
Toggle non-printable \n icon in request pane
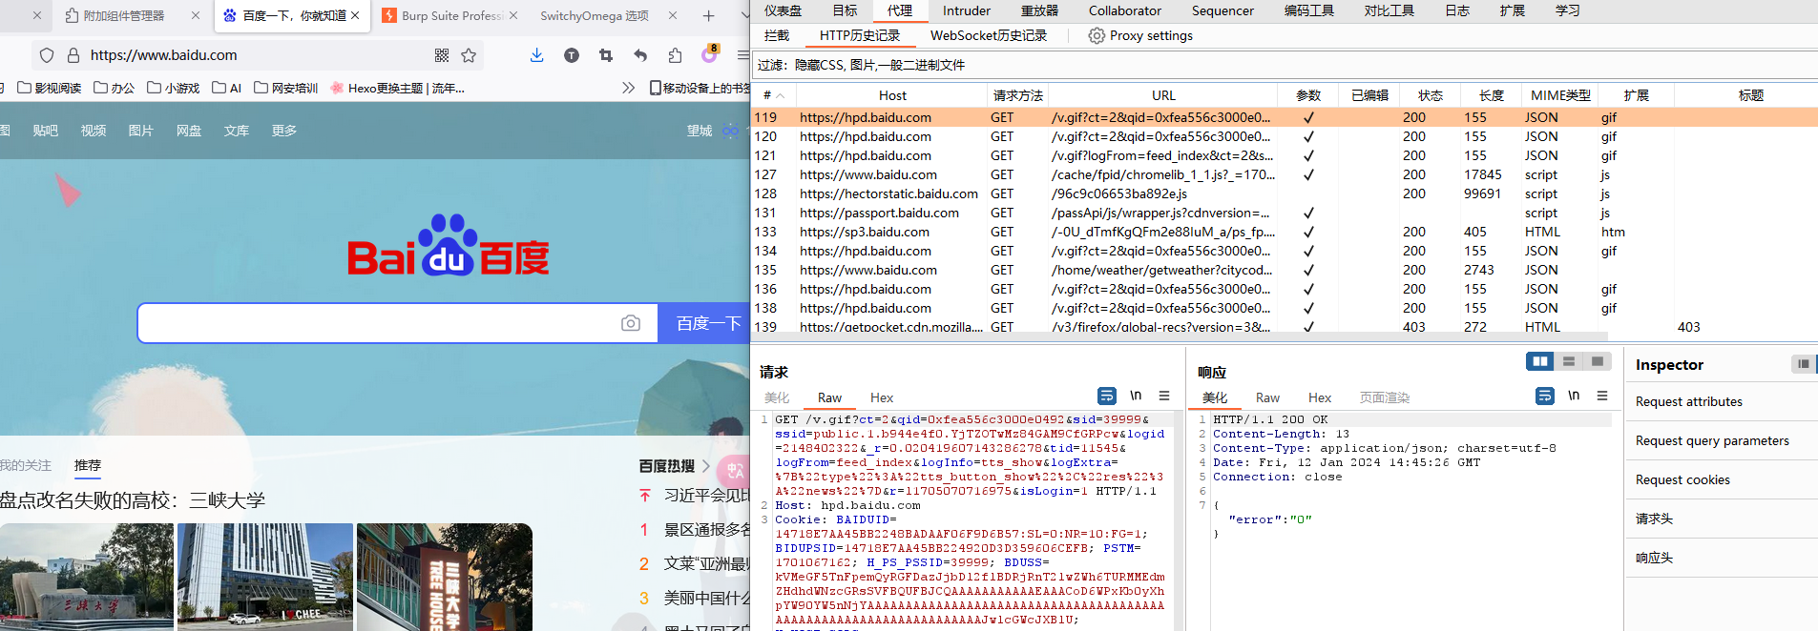click(1136, 396)
